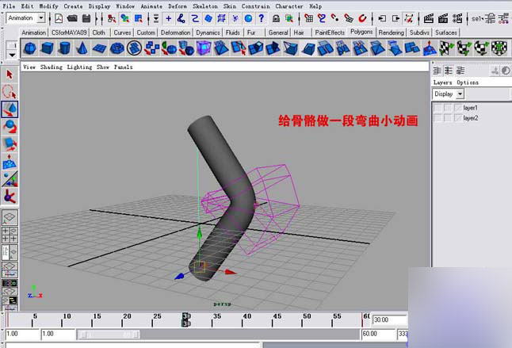Viewport: 512px width, 348px height.
Task: Click layer1 color swatch box
Action: coord(458,108)
